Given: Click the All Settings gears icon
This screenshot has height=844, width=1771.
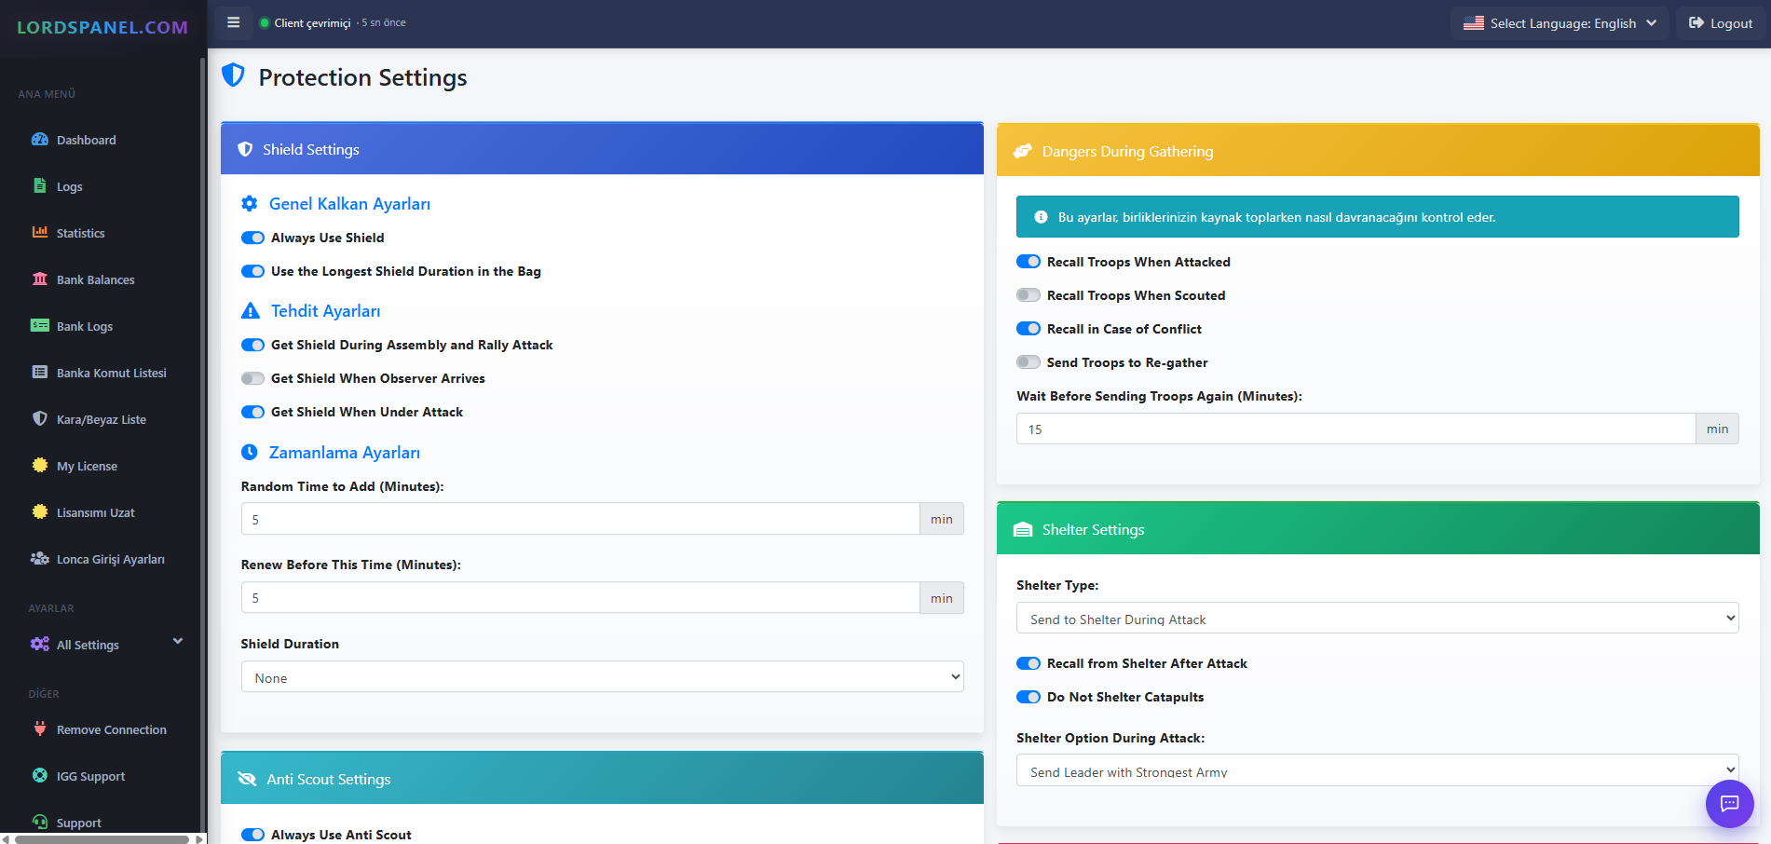Looking at the screenshot, I should [40, 645].
